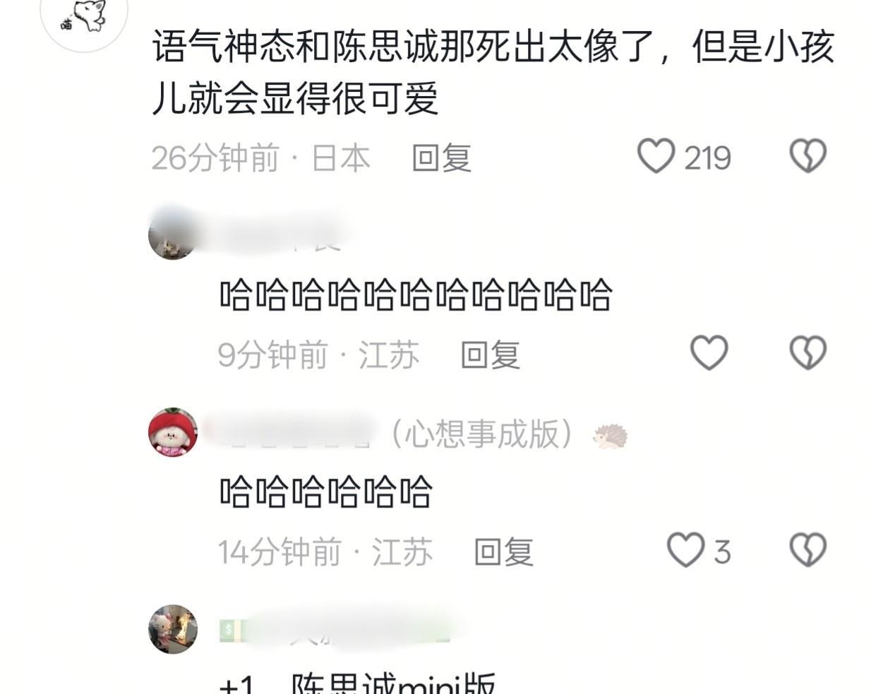Select the long 哈哈哈 reply with eleven characters
This screenshot has width=871, height=694.
(416, 295)
